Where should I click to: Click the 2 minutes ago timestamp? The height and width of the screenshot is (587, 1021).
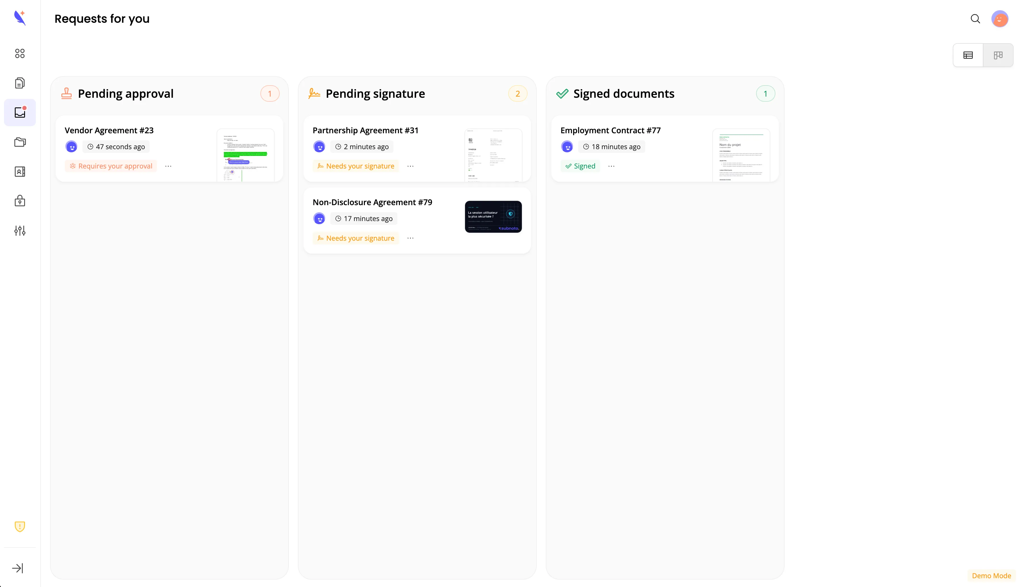point(362,147)
